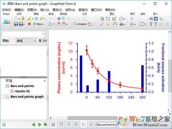This screenshot has width=172, height=129.
Task: Click the Prism logo icon
Action: 6,21
